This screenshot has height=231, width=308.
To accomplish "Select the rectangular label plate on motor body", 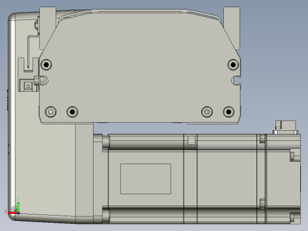I will (x=146, y=179).
